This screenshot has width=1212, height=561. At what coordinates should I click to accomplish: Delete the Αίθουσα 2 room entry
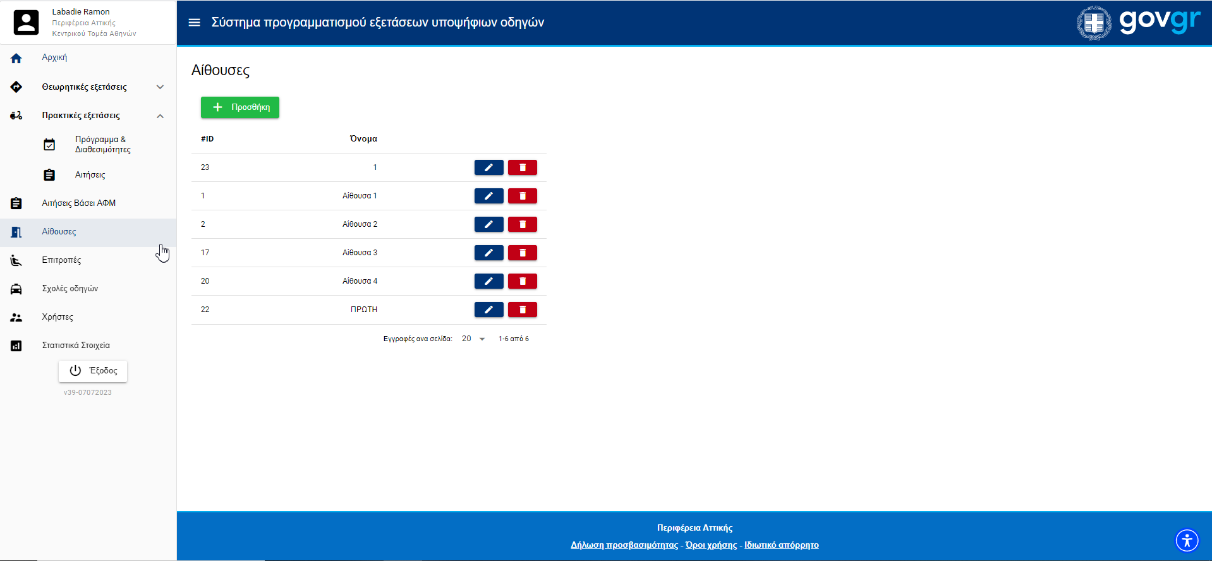click(522, 224)
